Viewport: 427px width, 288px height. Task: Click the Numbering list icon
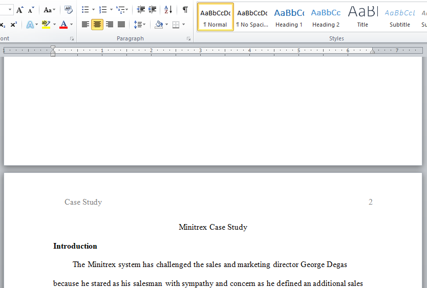[103, 10]
